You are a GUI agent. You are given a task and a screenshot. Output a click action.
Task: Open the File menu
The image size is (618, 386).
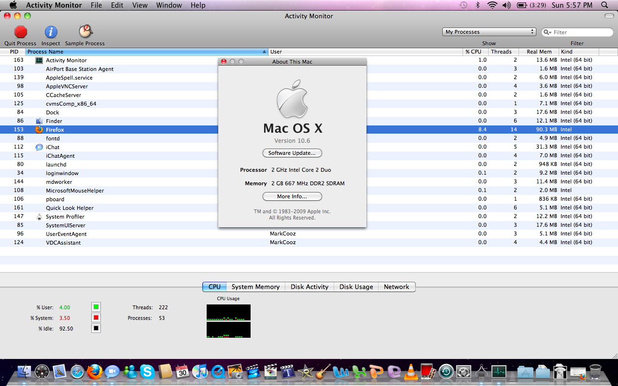click(x=96, y=5)
